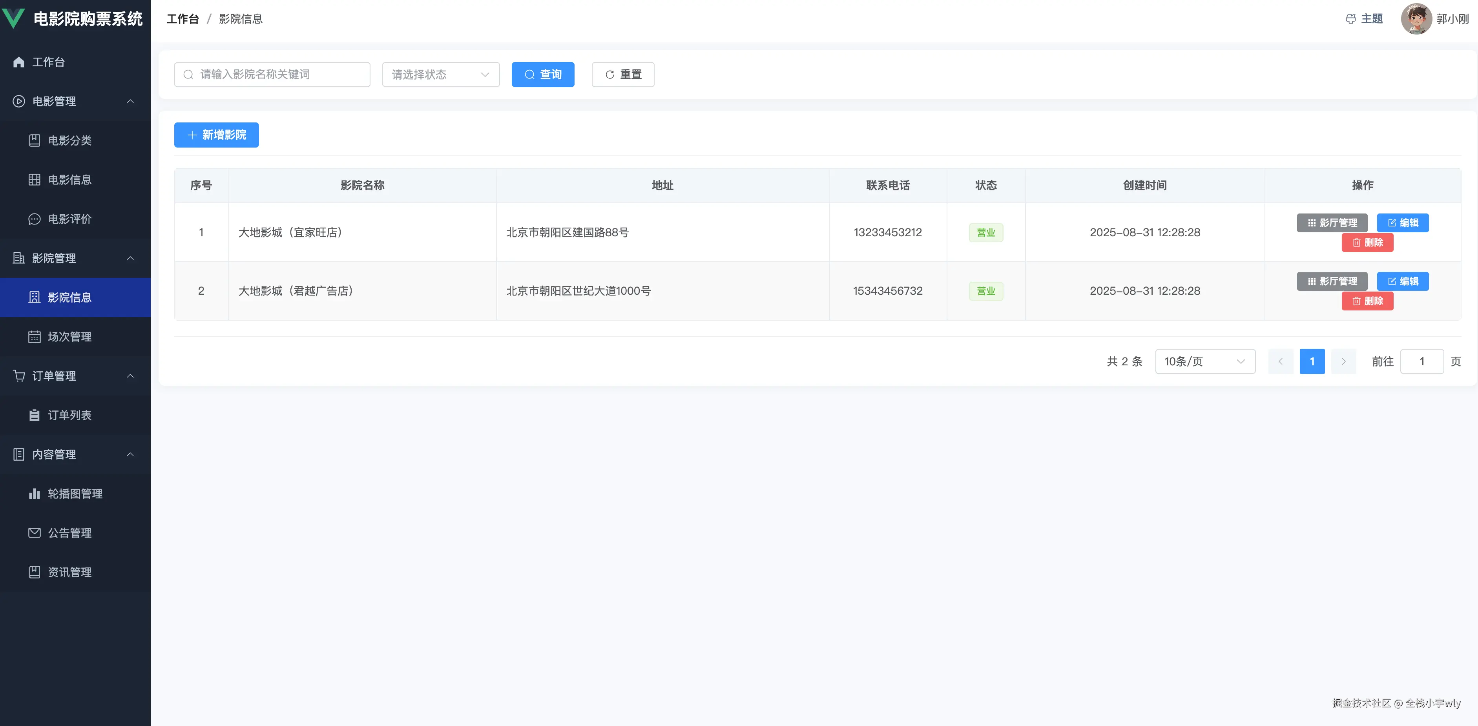Click 工作台 in the breadcrumb
The image size is (1478, 726).
click(182, 19)
